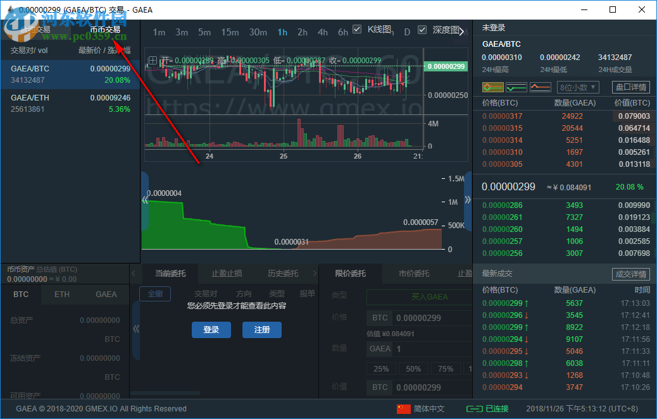Uncheck the K线图 checkbox
657x419 pixels.
[x=356, y=29]
